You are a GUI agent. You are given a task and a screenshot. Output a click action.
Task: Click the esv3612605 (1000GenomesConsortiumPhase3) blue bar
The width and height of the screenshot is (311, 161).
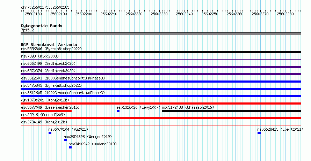click(161, 96)
